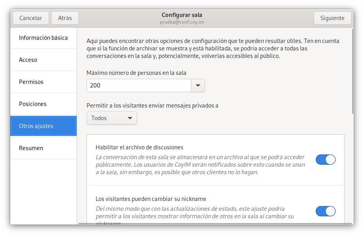
Task: Open the Información básica section
Action: coord(43,38)
